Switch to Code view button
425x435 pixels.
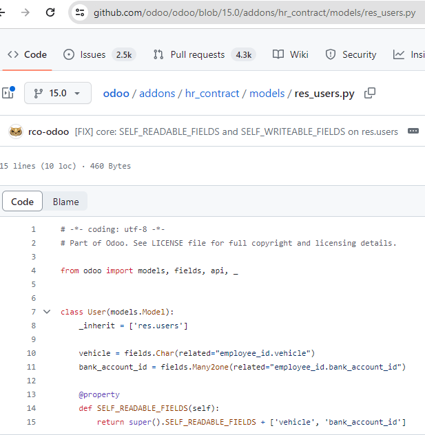22,202
